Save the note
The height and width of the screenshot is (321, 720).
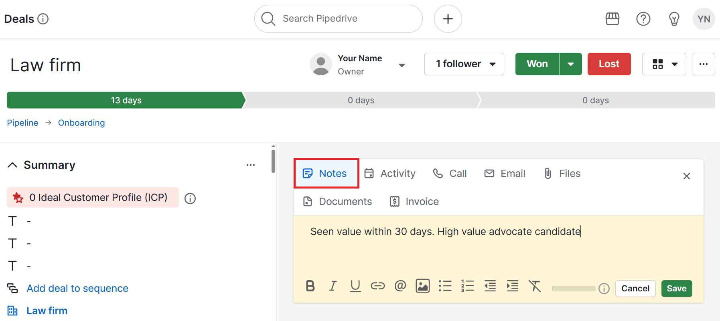tap(676, 288)
